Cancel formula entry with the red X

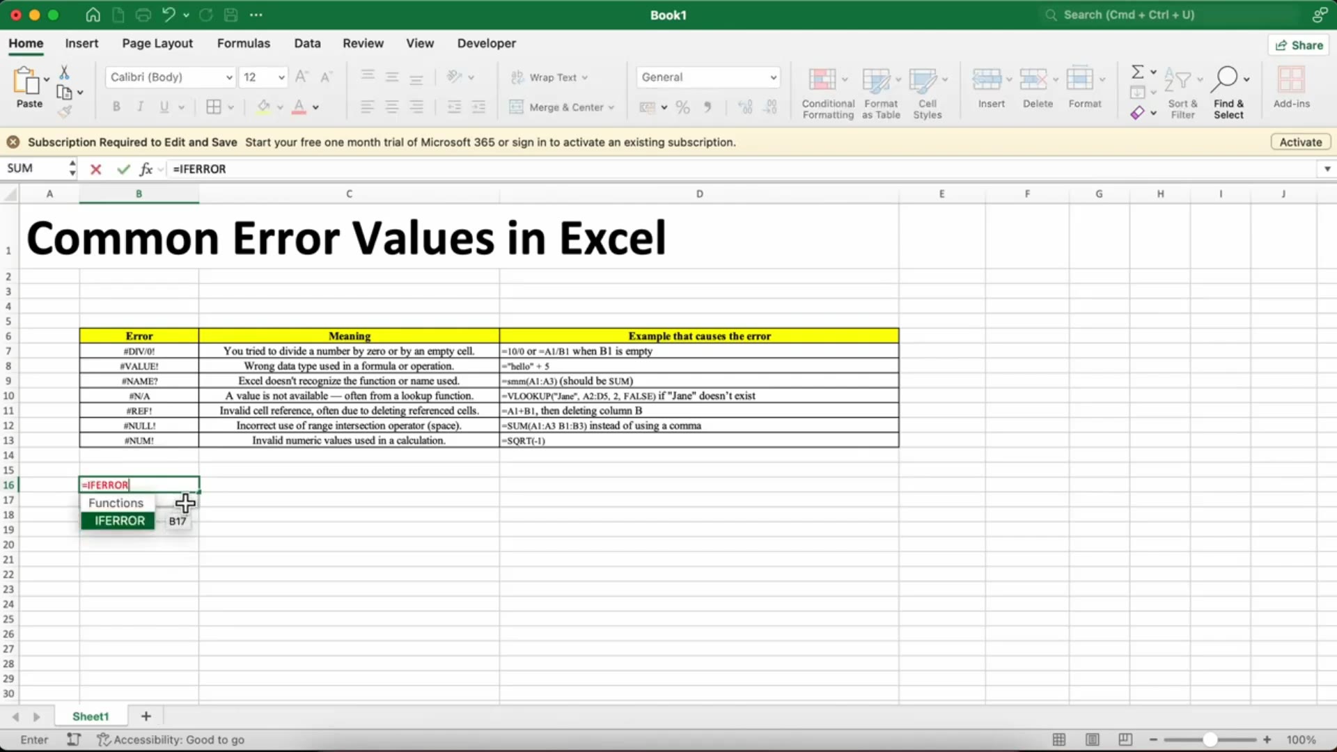[96, 169]
